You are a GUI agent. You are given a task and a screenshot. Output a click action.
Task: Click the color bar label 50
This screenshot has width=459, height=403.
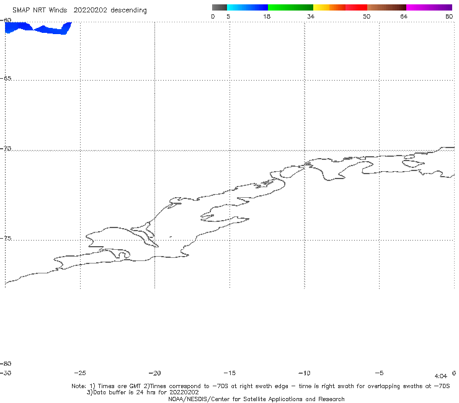point(367,17)
